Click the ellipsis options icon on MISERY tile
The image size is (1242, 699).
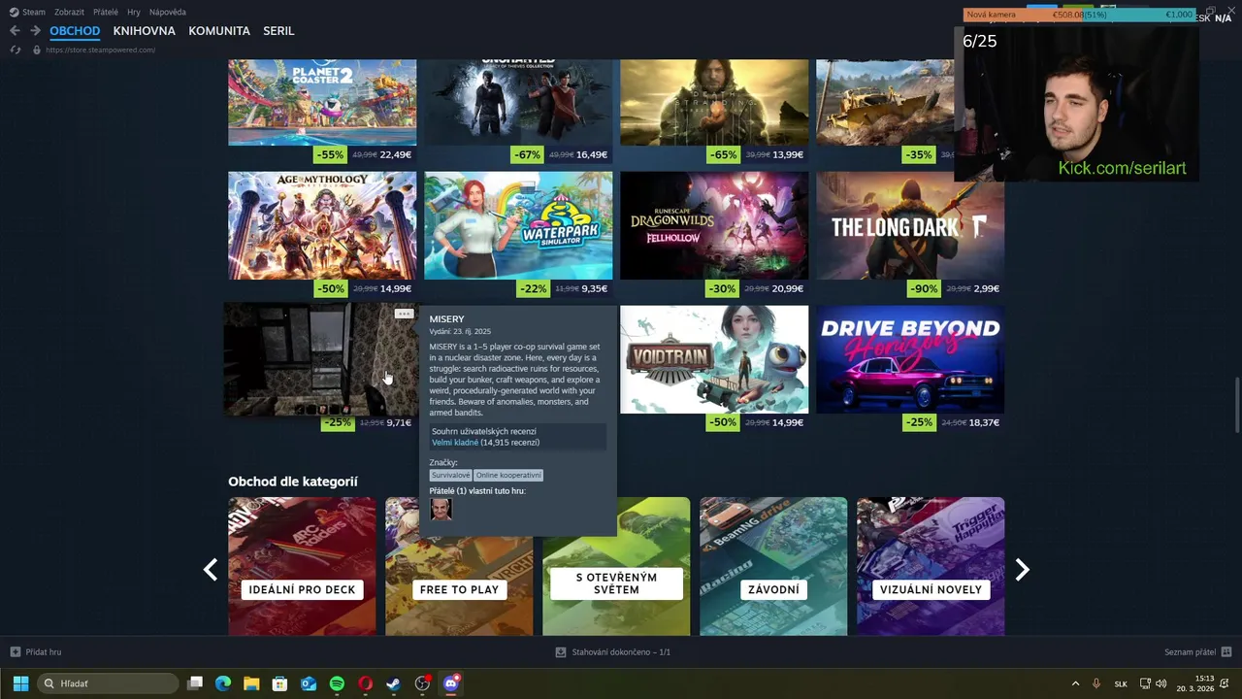(404, 314)
